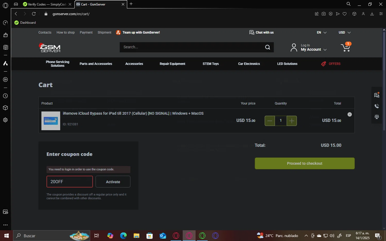Increase quantity with the plus button
Image resolution: width=386 pixels, height=241 pixels.
pos(292,121)
